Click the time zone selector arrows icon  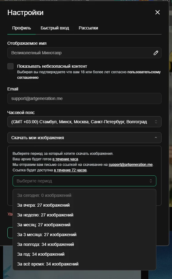[x=156, y=122]
